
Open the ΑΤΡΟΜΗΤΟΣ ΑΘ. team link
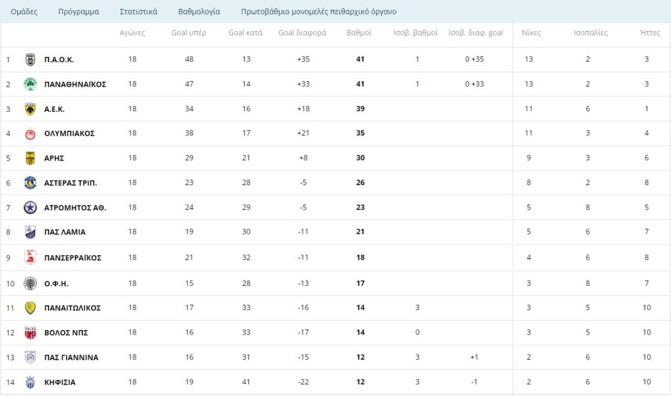[x=75, y=207]
